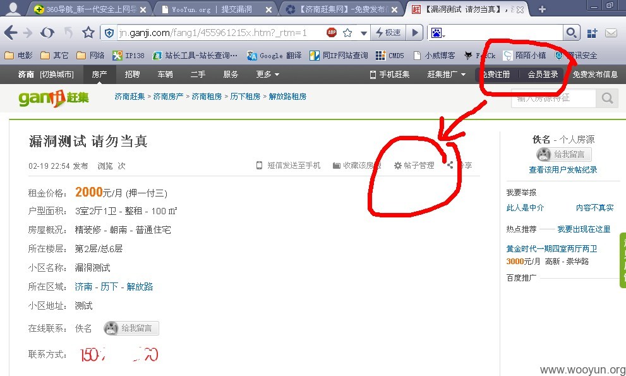Select the 服务 navigation menu item
626x376 pixels.
pyautogui.click(x=231, y=75)
